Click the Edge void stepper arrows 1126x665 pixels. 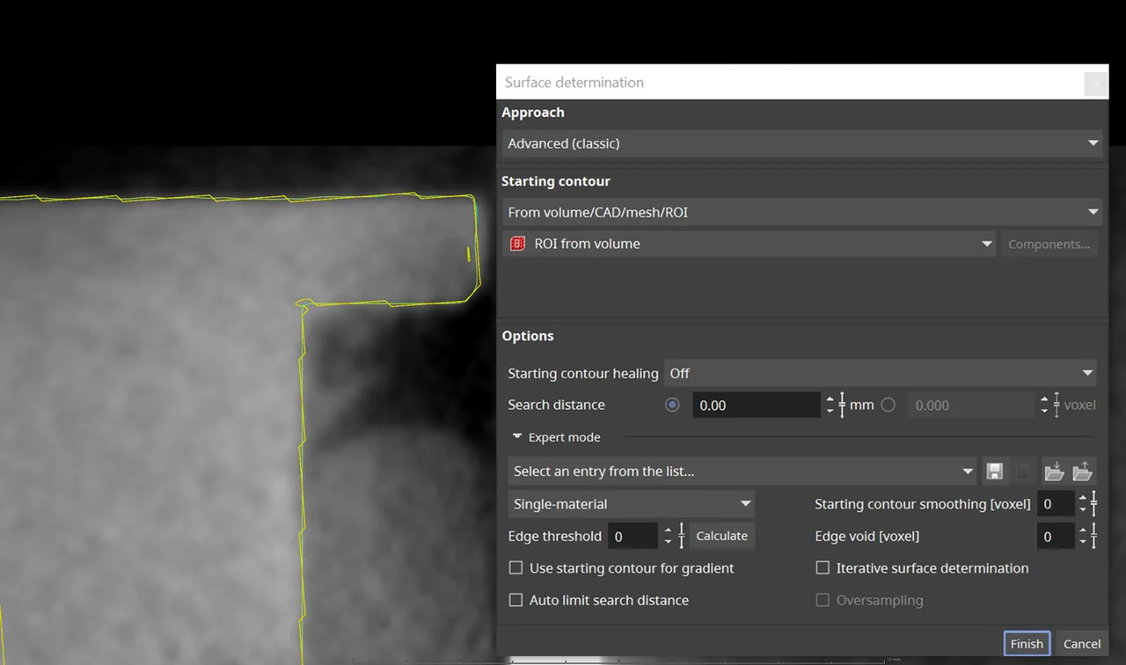point(1082,536)
